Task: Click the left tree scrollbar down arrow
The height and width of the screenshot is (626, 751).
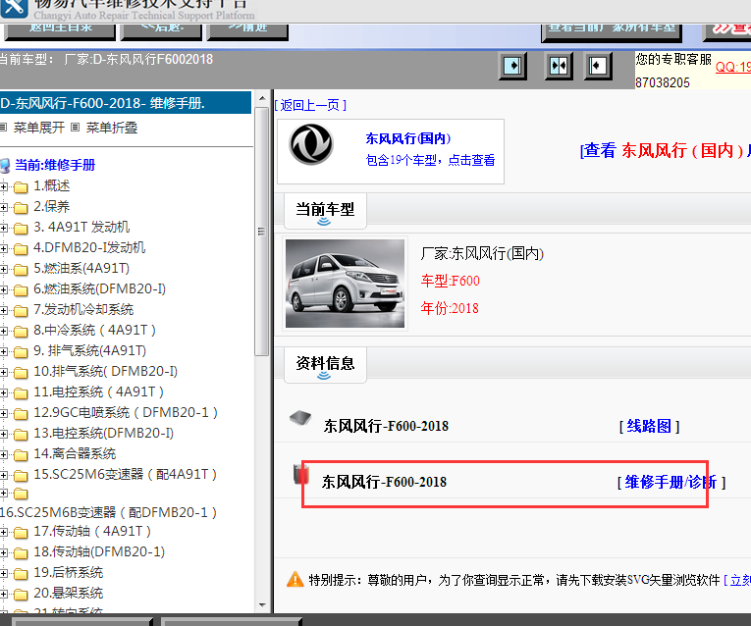Action: (262, 605)
